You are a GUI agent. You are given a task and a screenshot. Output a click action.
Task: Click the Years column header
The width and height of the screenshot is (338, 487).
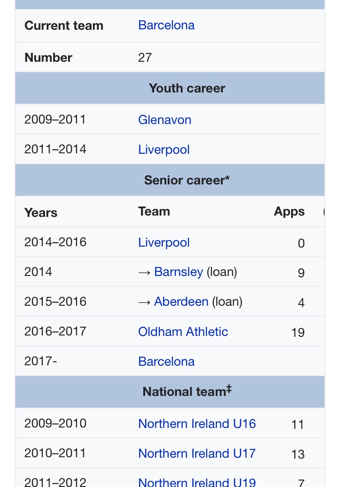[x=41, y=212]
